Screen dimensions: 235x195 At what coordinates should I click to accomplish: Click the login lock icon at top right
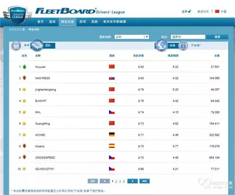click(190, 11)
